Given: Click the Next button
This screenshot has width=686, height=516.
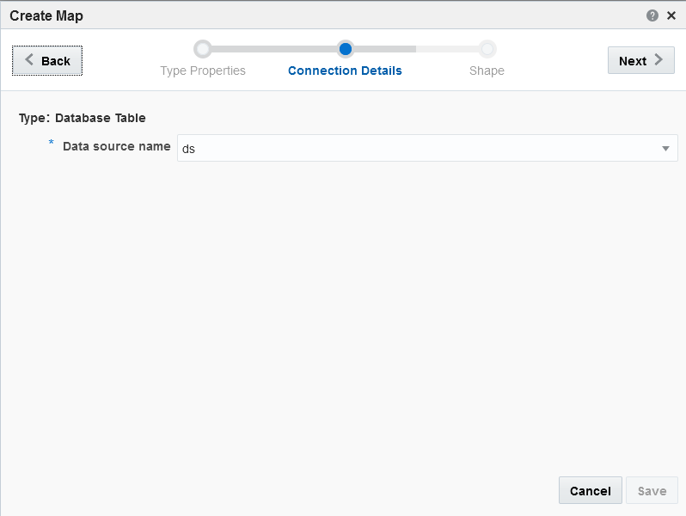Looking at the screenshot, I should point(641,60).
